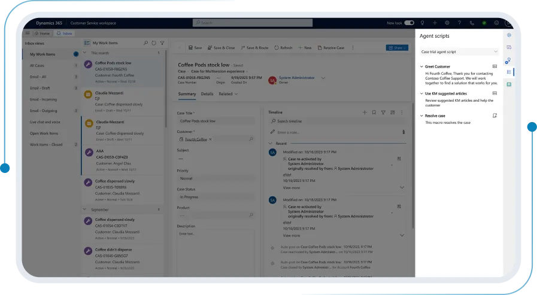Open the settings gear in header
The width and height of the screenshot is (537, 295).
[447, 23]
